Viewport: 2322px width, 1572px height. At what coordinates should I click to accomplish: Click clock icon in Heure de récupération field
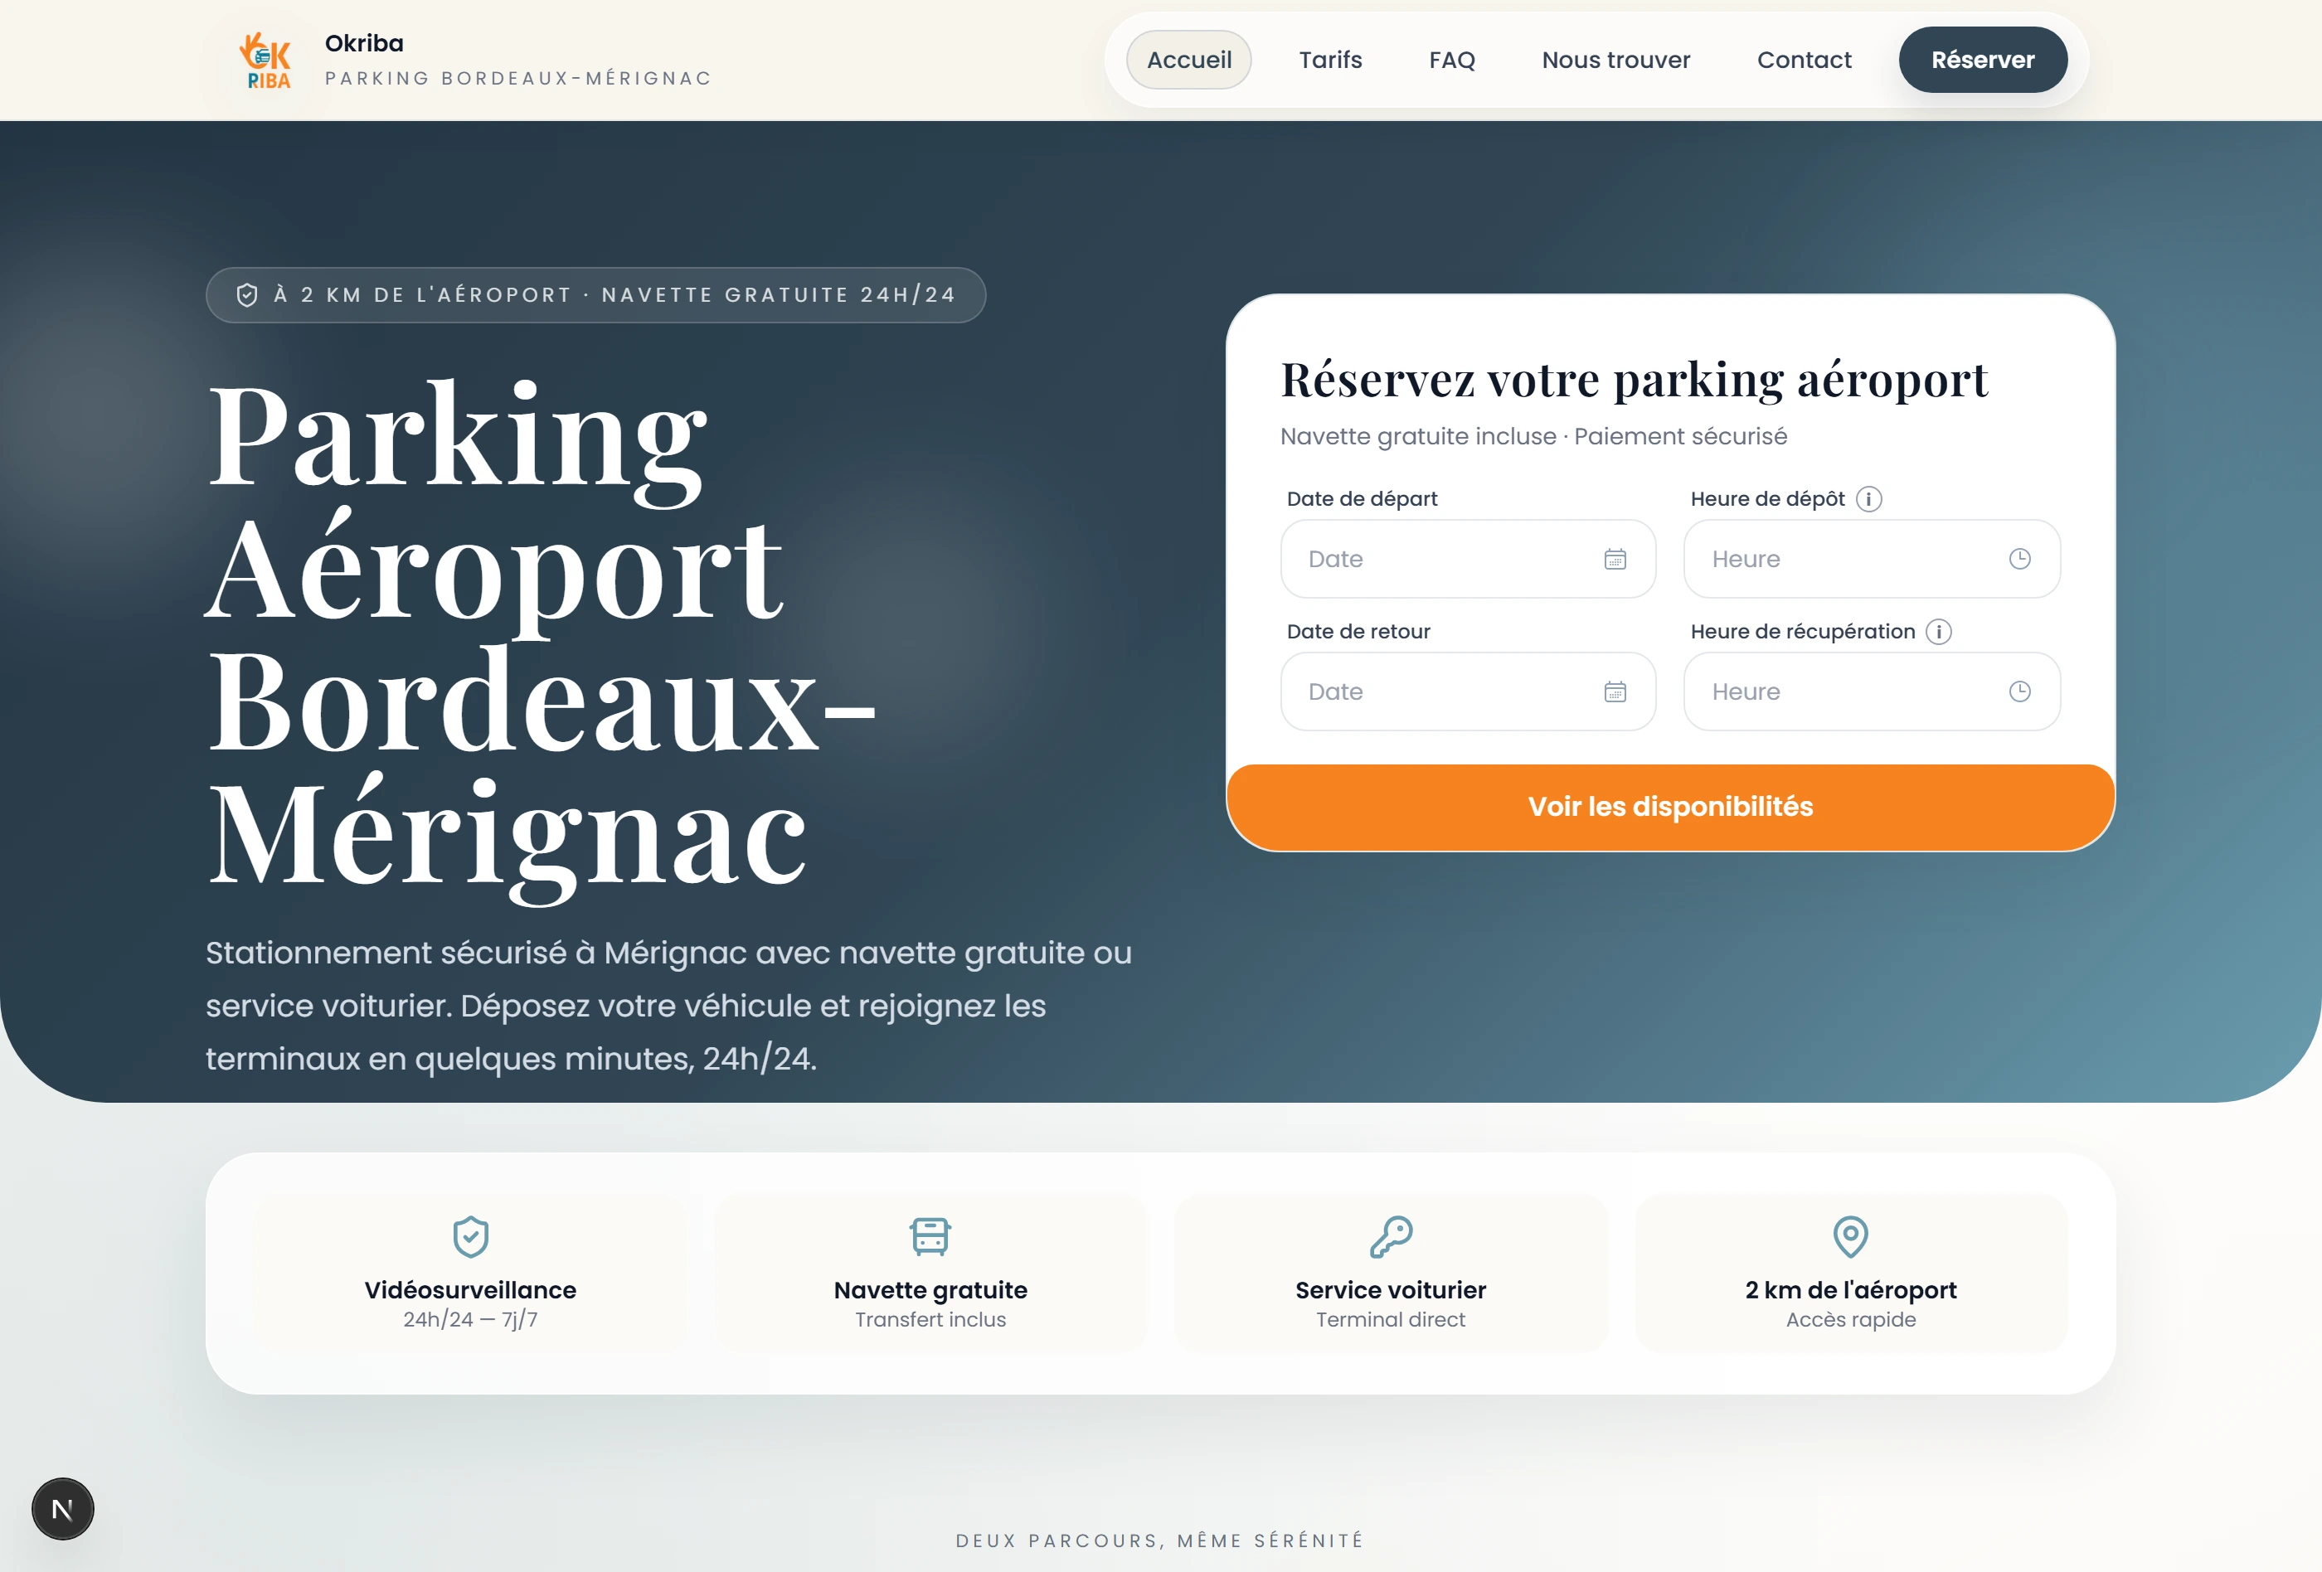[x=2019, y=692]
